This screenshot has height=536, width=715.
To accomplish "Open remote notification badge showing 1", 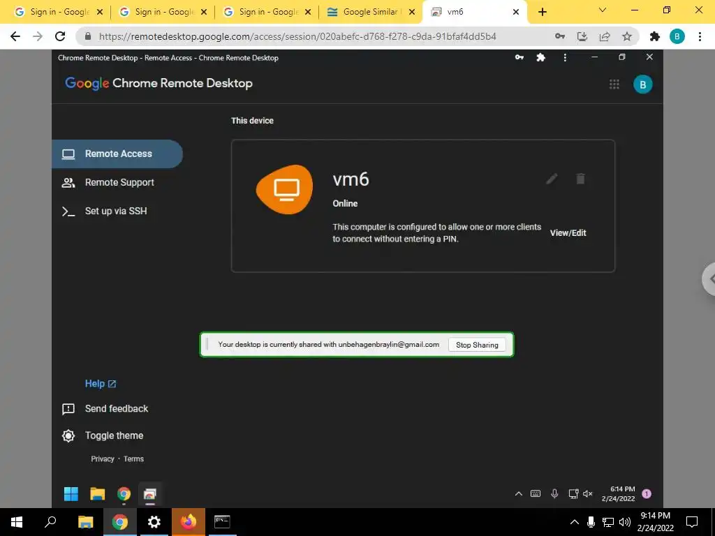I will tap(647, 493).
